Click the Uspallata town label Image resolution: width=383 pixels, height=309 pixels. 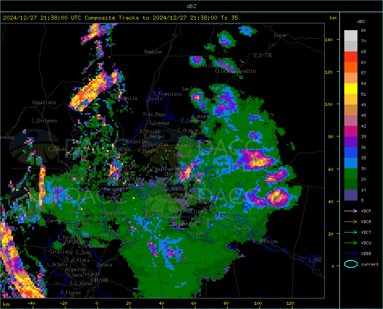point(44,102)
